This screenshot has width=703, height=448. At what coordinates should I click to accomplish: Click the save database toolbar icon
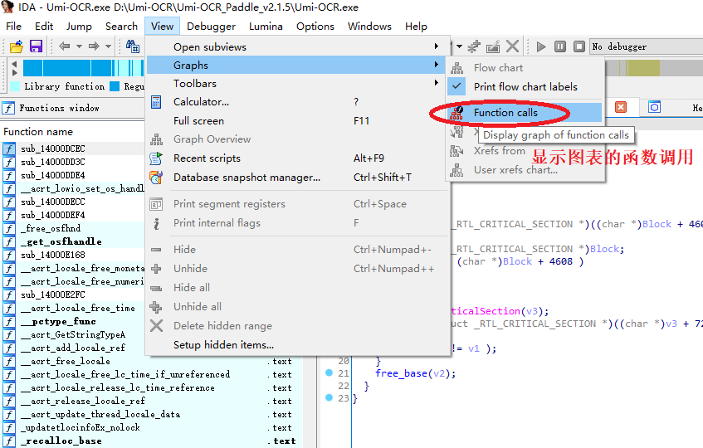coord(36,46)
